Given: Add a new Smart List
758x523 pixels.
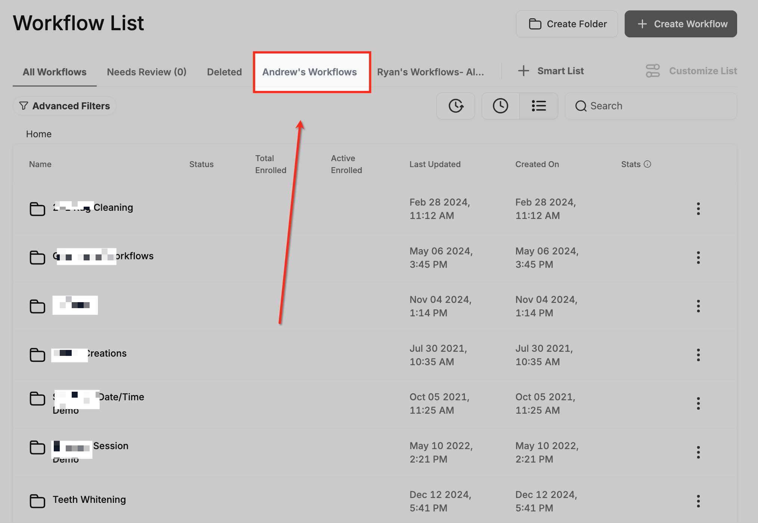Looking at the screenshot, I should point(551,71).
